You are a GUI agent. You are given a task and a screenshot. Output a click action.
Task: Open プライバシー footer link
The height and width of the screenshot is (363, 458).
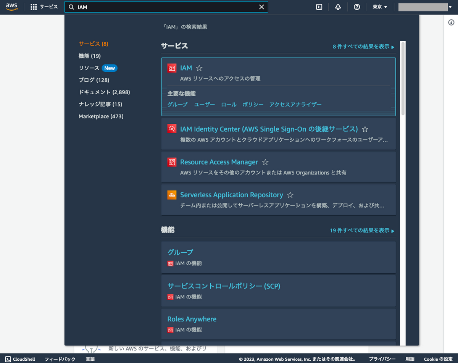point(382,359)
